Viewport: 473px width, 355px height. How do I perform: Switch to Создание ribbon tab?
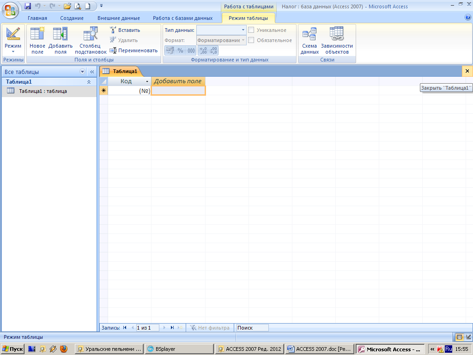[72, 18]
